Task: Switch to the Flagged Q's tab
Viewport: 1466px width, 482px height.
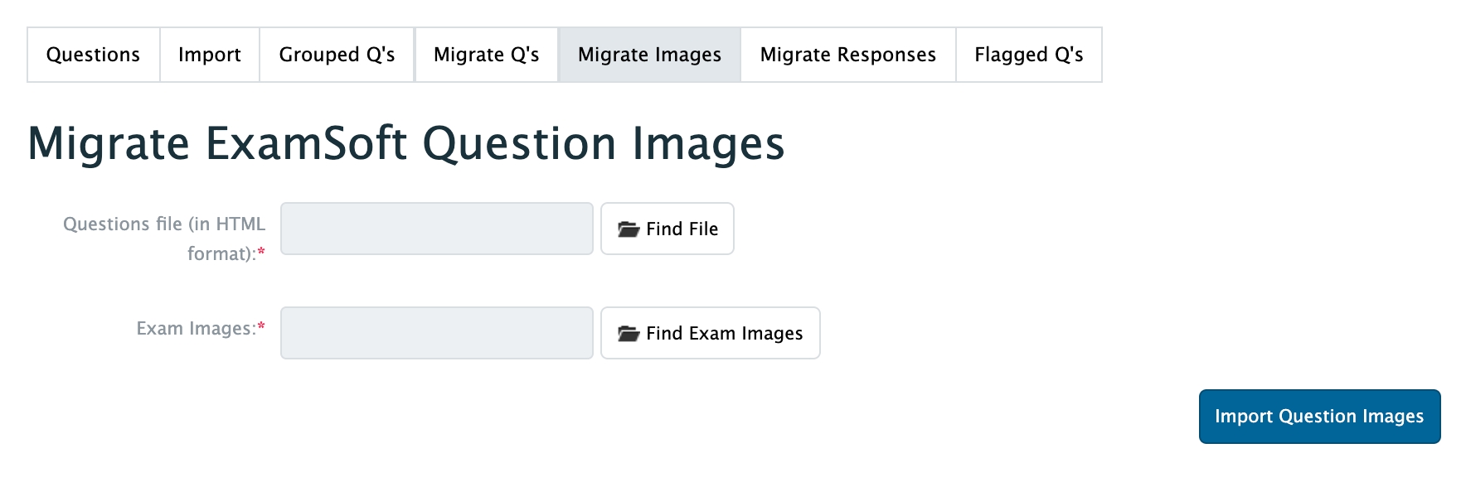Action: click(x=1028, y=55)
